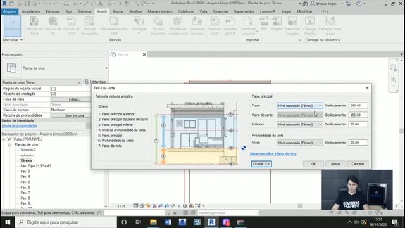The width and height of the screenshot is (405, 228).
Task: Collapse the Vistas (POR NÍVEL) tree node
Action: [x=4, y=139]
